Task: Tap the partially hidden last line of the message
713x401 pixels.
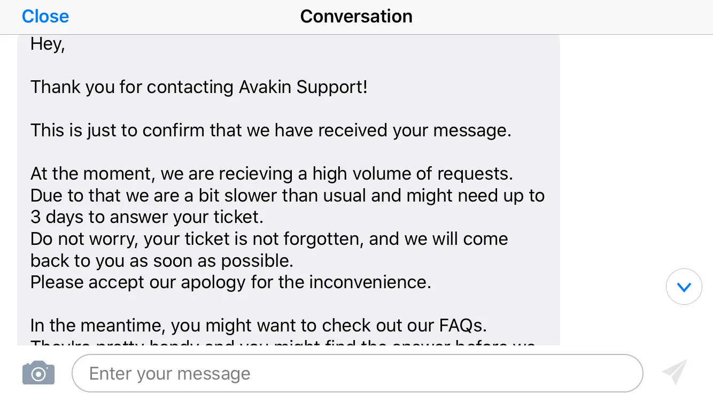Action: (x=283, y=342)
